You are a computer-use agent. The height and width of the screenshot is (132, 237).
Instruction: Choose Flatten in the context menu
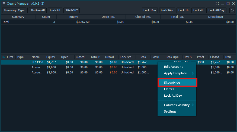(169, 89)
